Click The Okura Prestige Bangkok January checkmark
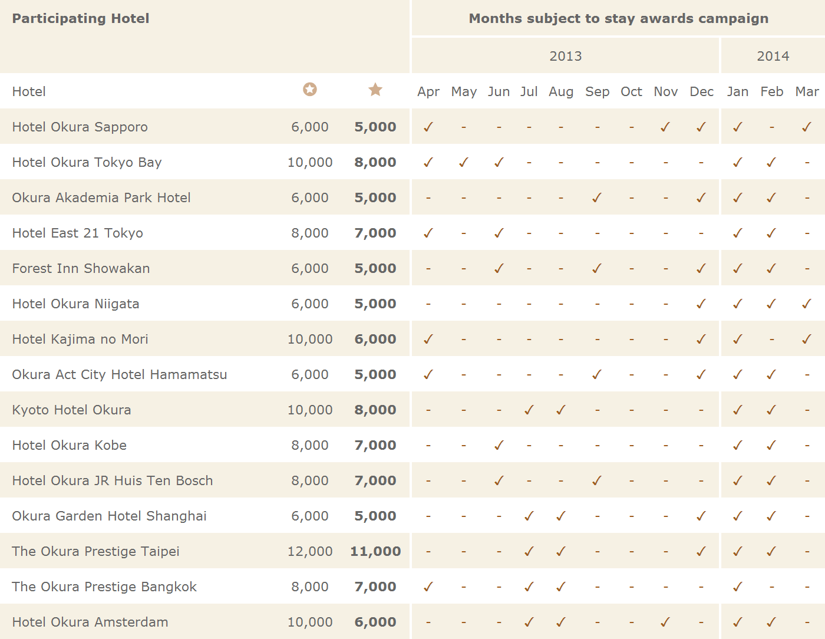The height and width of the screenshot is (639, 825). (x=737, y=587)
